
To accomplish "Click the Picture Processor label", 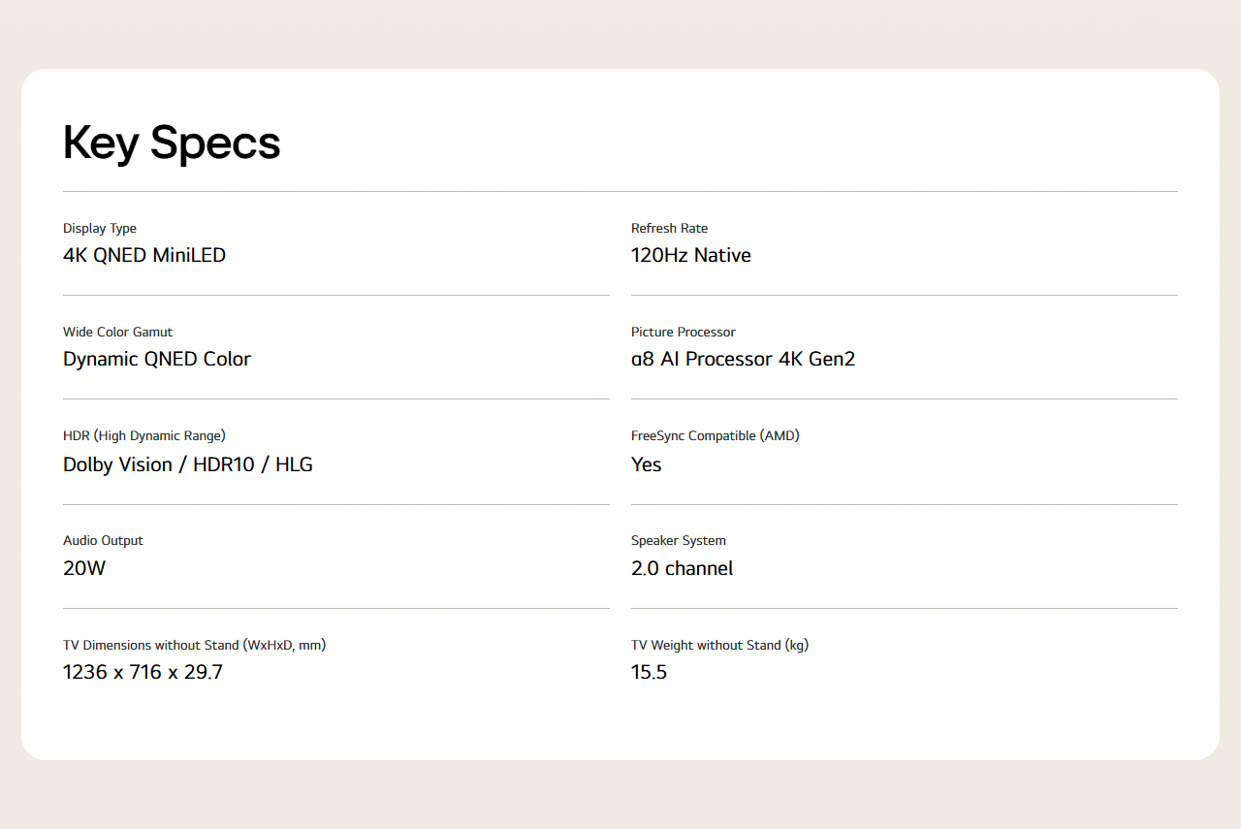I will tap(684, 333).
